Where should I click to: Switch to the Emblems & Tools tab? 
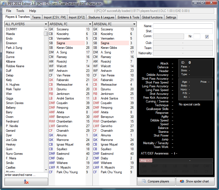point(128,17)
